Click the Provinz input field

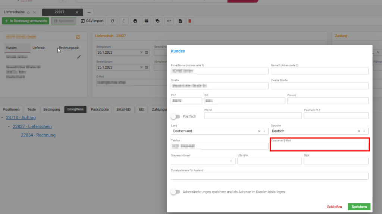coord(328,101)
